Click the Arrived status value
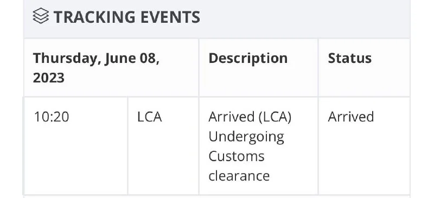This screenshot has width=434, height=198. click(350, 117)
